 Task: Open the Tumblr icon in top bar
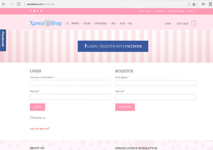[x=41, y=11]
